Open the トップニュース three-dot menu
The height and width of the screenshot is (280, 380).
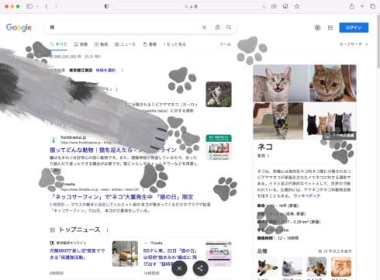coord(107,230)
